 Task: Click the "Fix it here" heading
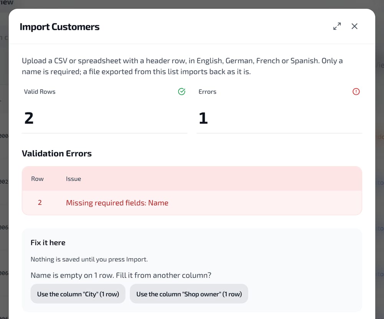[x=48, y=242]
